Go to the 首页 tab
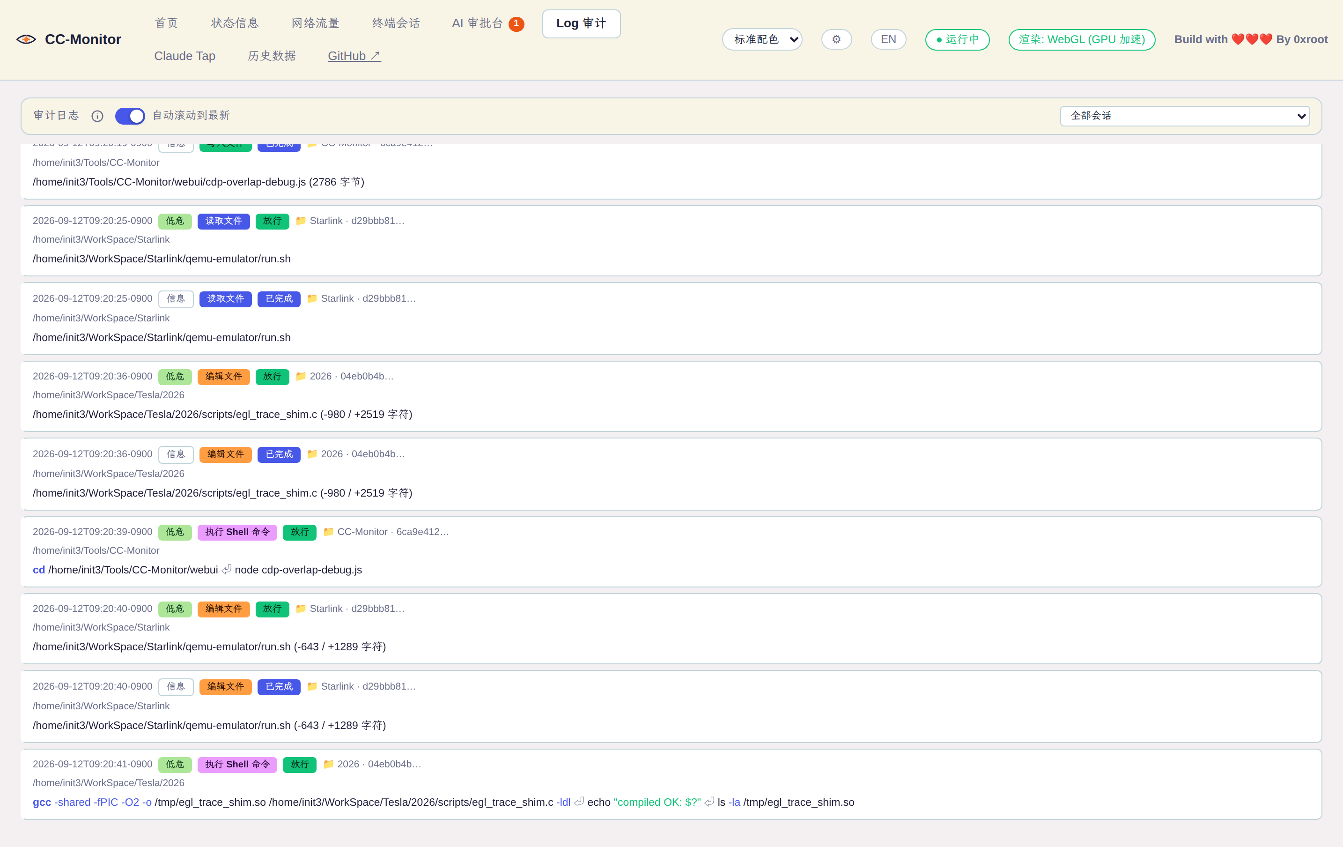Screen dimensions: 1343x847 (x=166, y=23)
